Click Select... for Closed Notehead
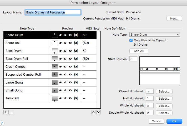 tap(164, 91)
